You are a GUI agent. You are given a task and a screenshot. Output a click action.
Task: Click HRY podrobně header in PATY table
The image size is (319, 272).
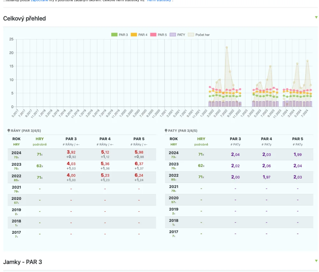click(x=201, y=141)
